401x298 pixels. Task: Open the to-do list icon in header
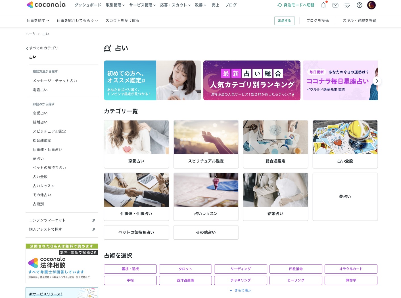[x=347, y=5]
